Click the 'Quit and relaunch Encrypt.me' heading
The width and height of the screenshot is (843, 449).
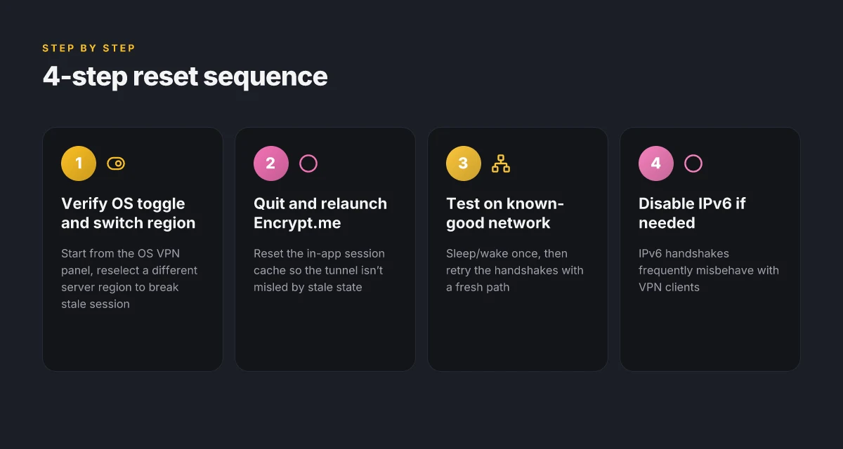point(320,213)
